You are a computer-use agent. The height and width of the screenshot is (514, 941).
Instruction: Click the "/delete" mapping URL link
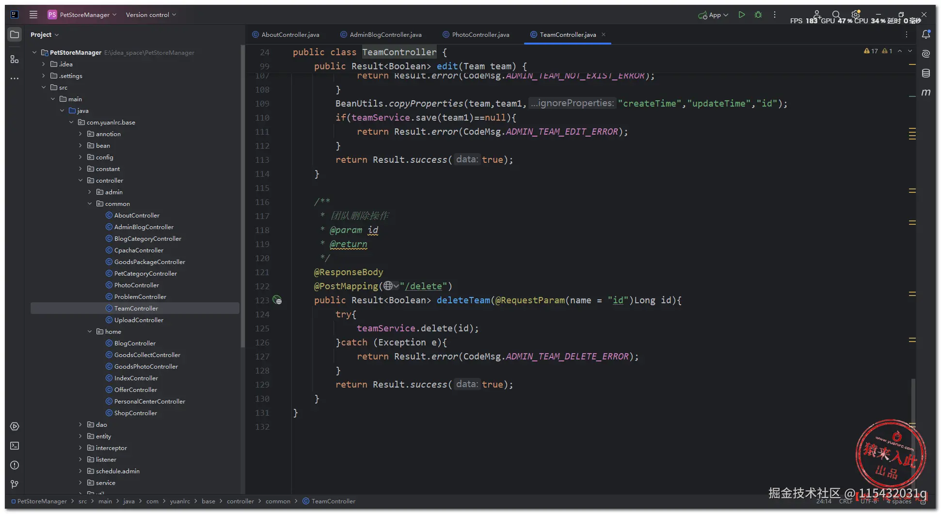(424, 286)
